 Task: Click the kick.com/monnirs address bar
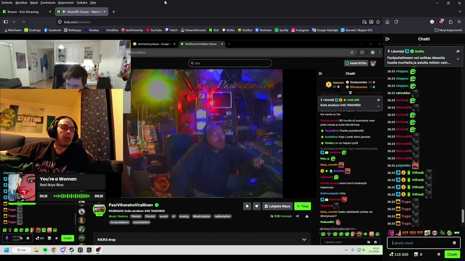coord(211,22)
